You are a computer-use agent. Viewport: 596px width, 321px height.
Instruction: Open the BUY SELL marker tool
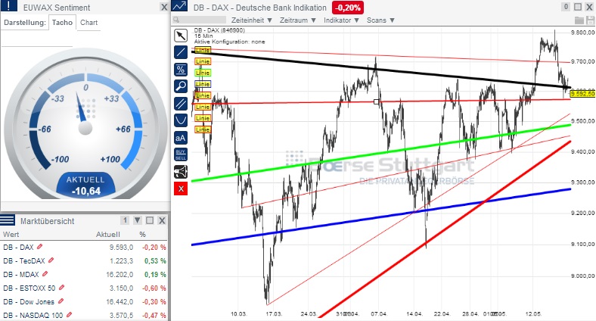click(x=181, y=154)
